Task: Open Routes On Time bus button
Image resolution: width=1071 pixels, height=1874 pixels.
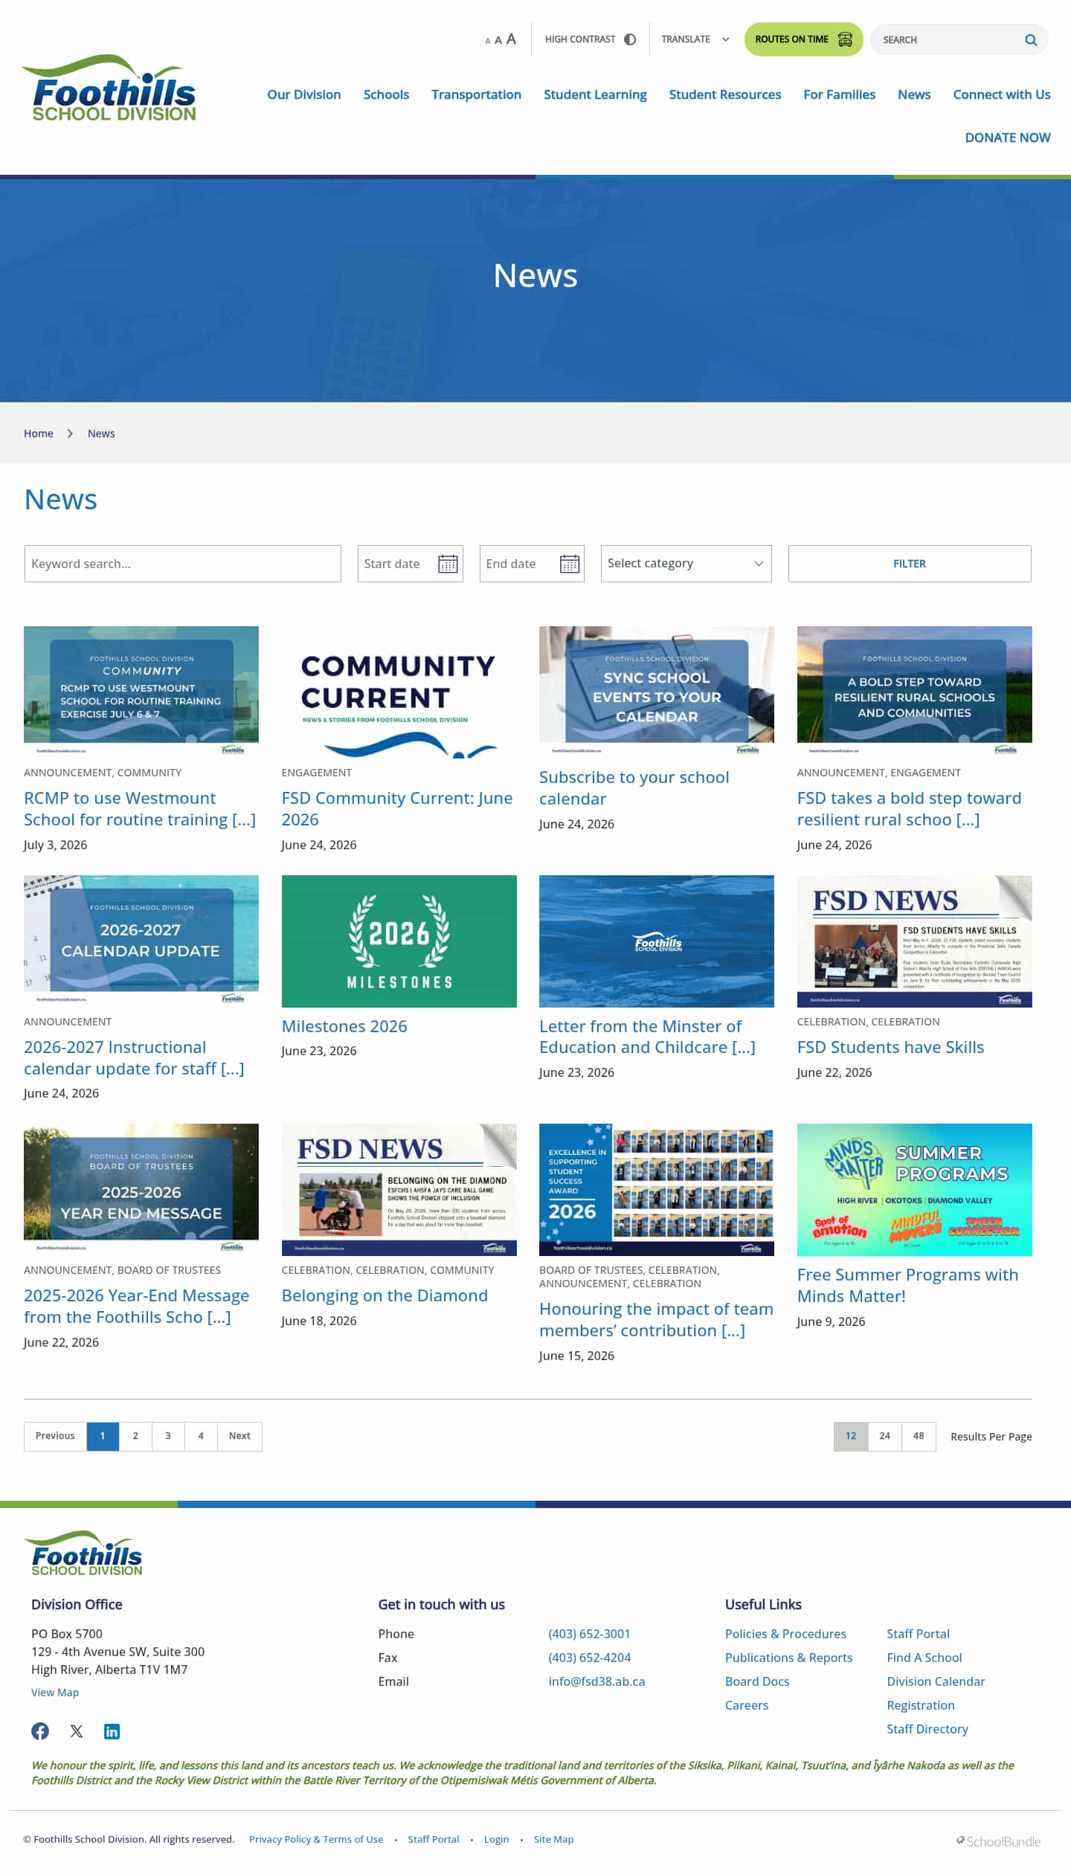Action: (803, 39)
